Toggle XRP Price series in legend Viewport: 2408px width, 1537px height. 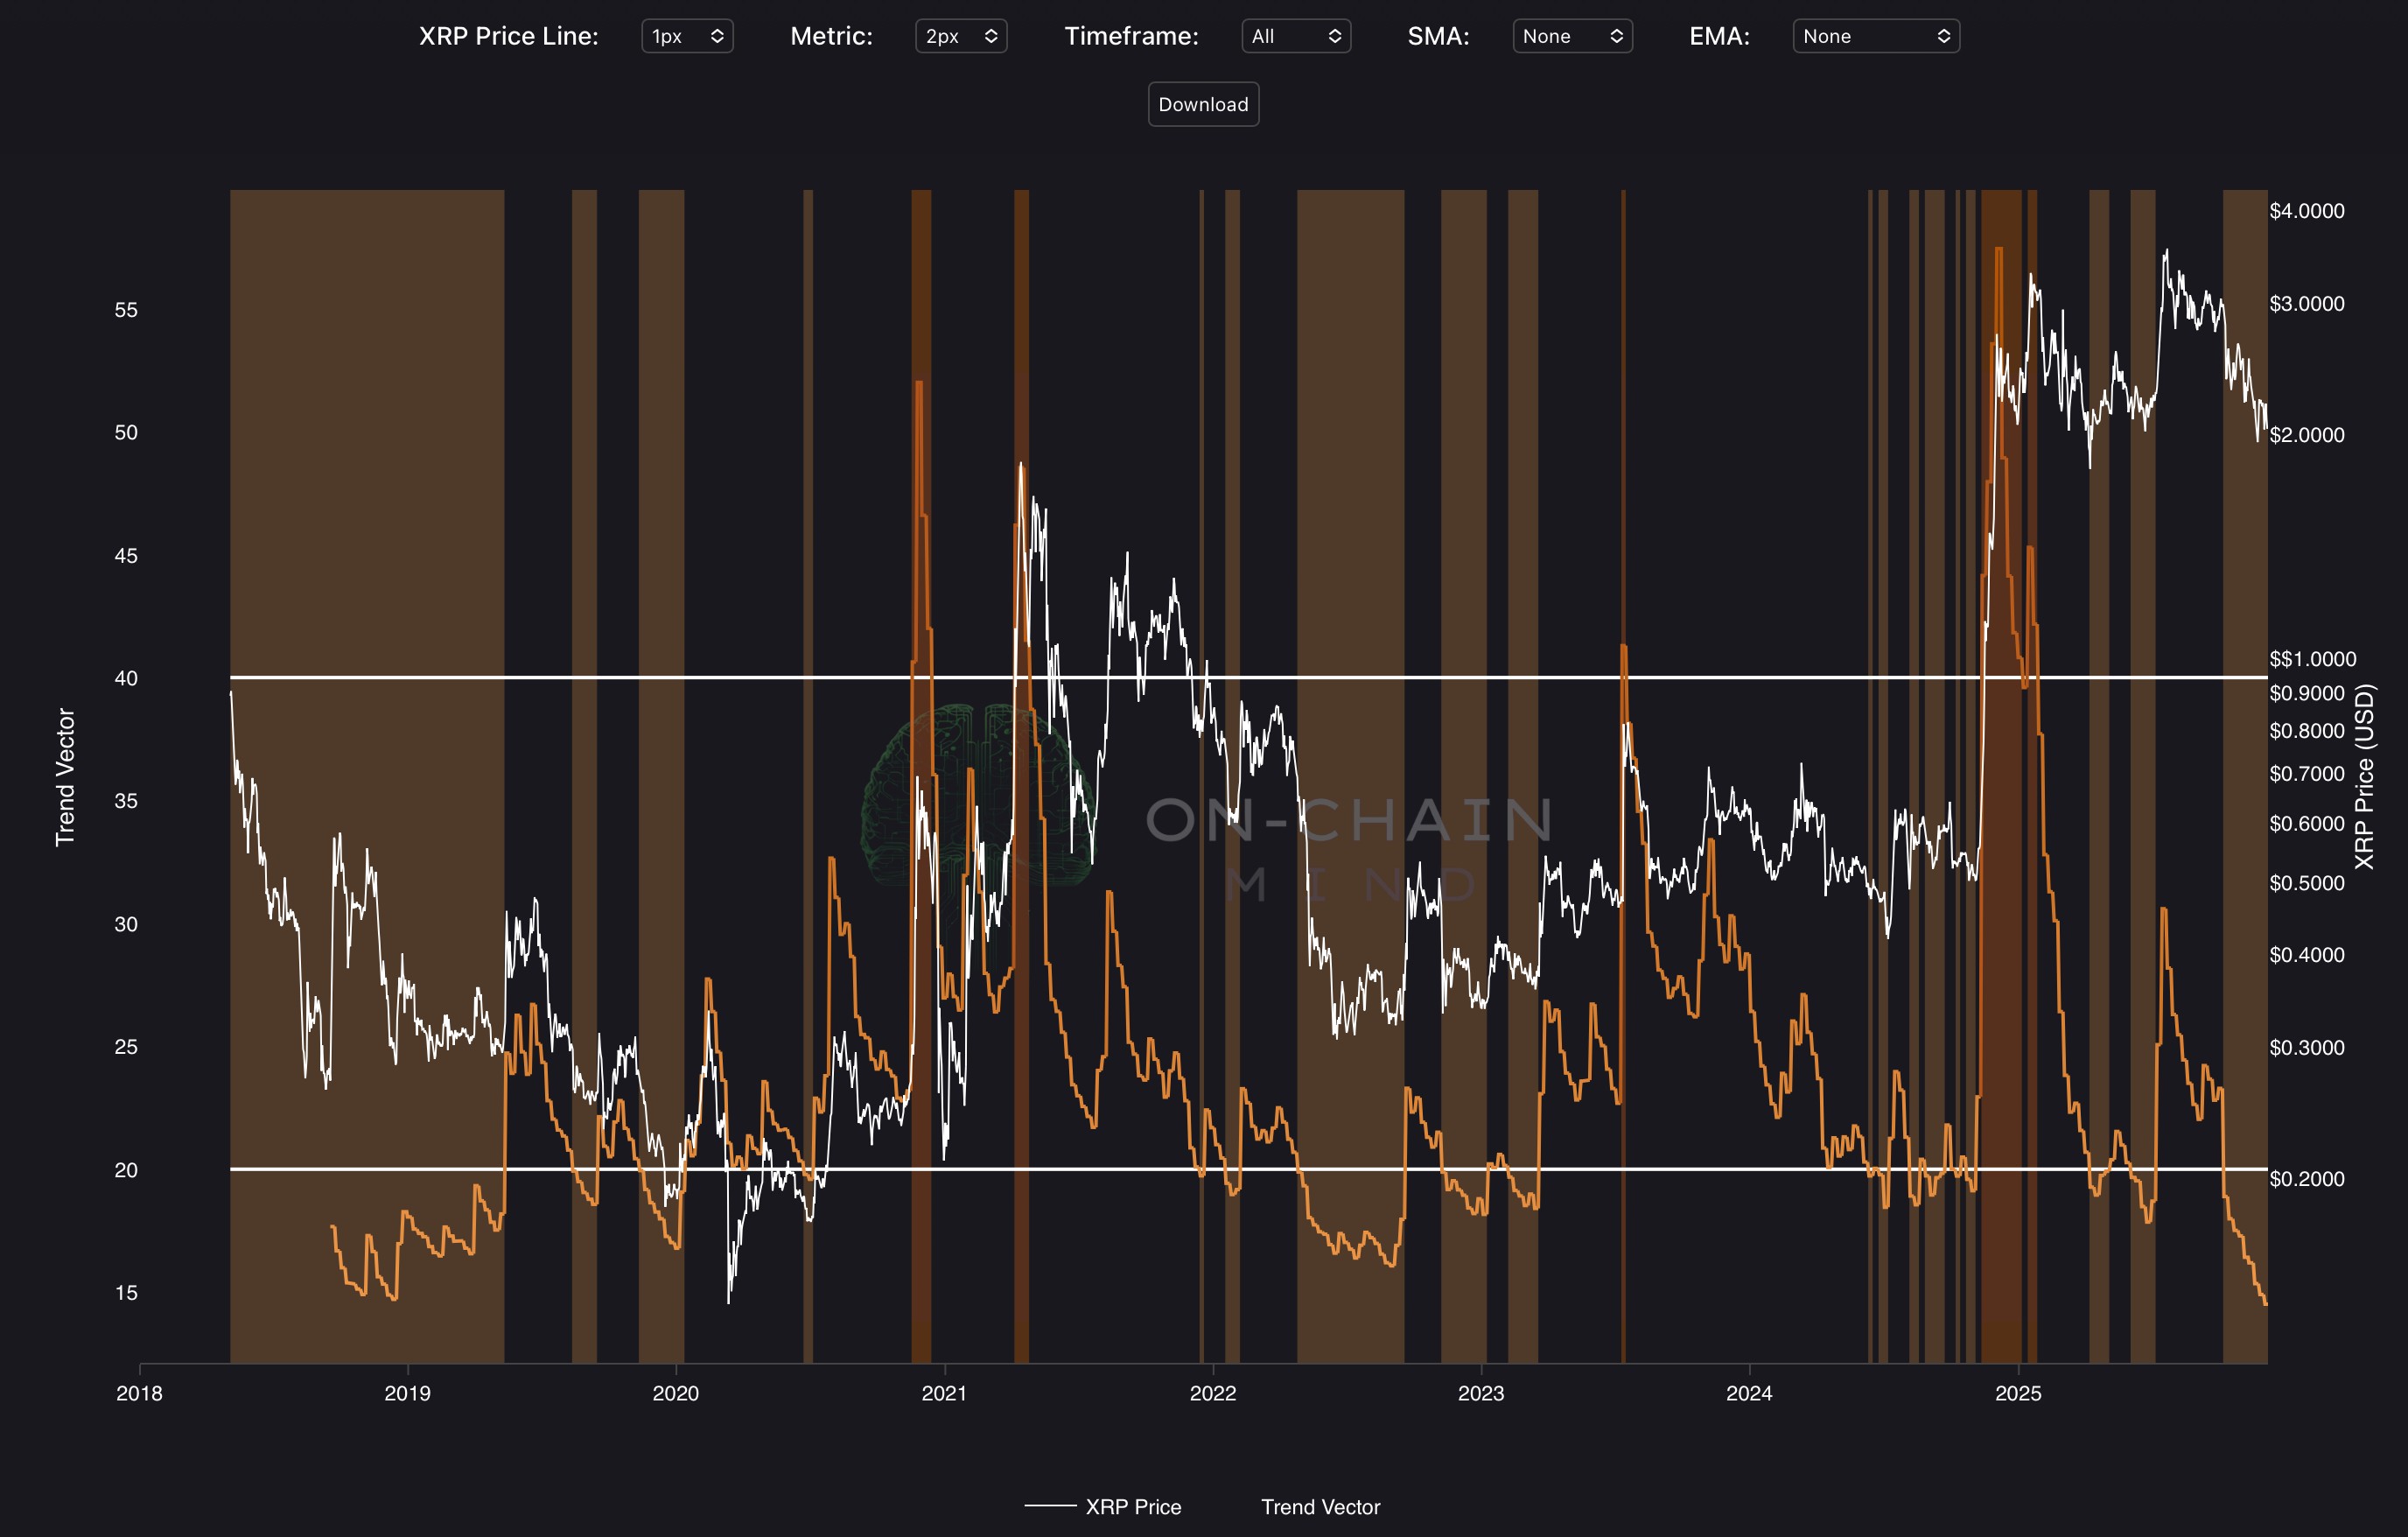pyautogui.click(x=1132, y=1507)
